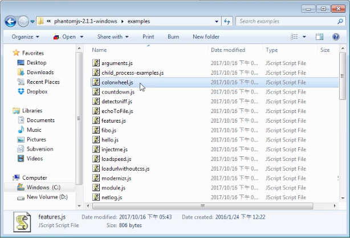Click Burn in the toolbar
Image resolution: width=350 pixels, height=238 pixels.
[x=173, y=37]
